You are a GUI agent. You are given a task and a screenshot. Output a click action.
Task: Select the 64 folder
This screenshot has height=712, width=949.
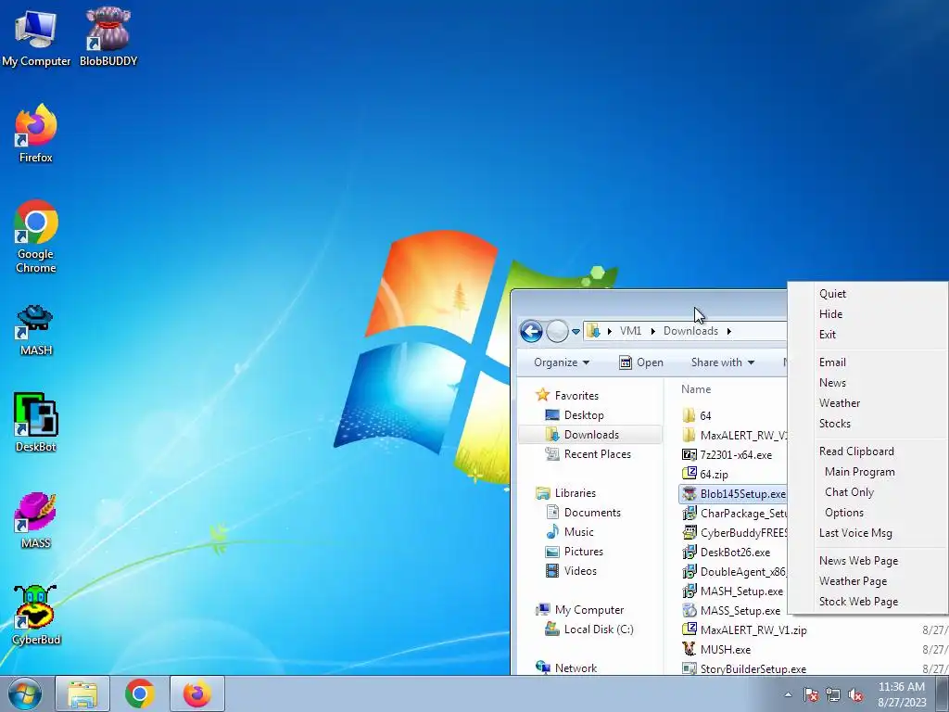(x=705, y=416)
